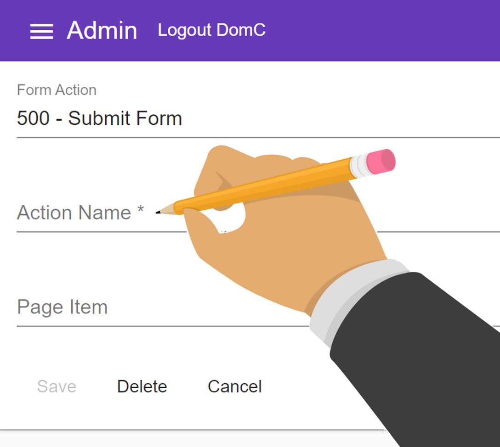Click the disabled Save button
The height and width of the screenshot is (447, 500).
tap(57, 387)
